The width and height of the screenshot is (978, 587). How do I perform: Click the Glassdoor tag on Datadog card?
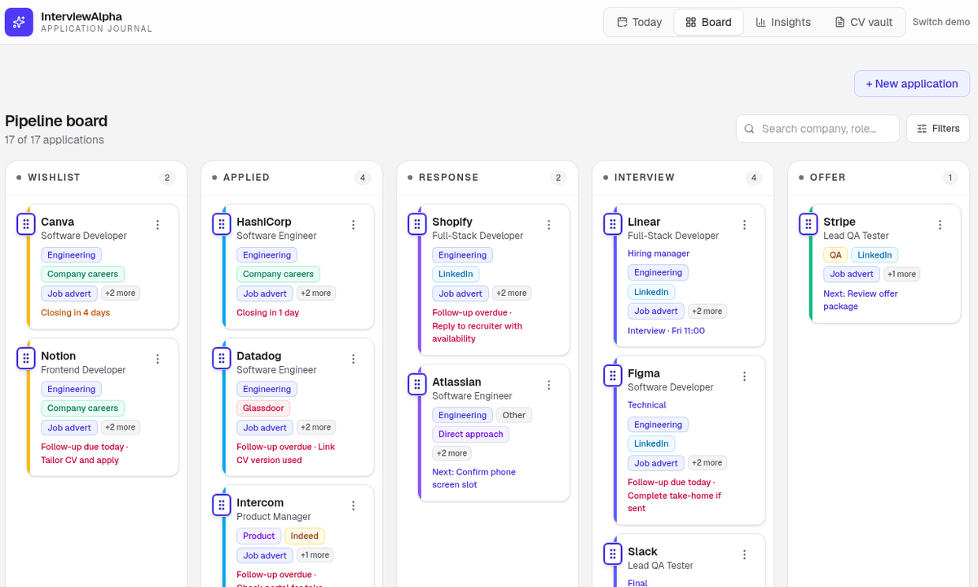tap(263, 408)
